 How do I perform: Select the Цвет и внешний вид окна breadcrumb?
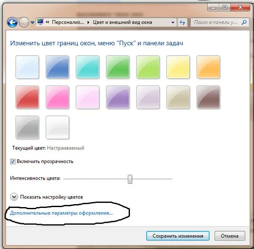click(x=122, y=22)
